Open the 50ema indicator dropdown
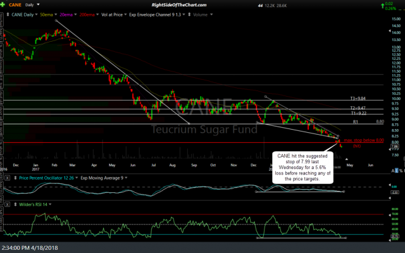Viewport: 405px width, 253px height. 56,15
